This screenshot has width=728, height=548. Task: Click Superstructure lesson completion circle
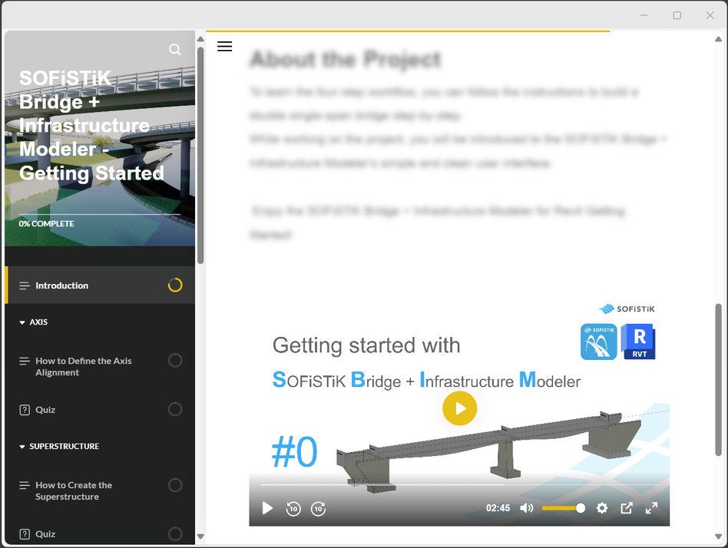pos(175,485)
